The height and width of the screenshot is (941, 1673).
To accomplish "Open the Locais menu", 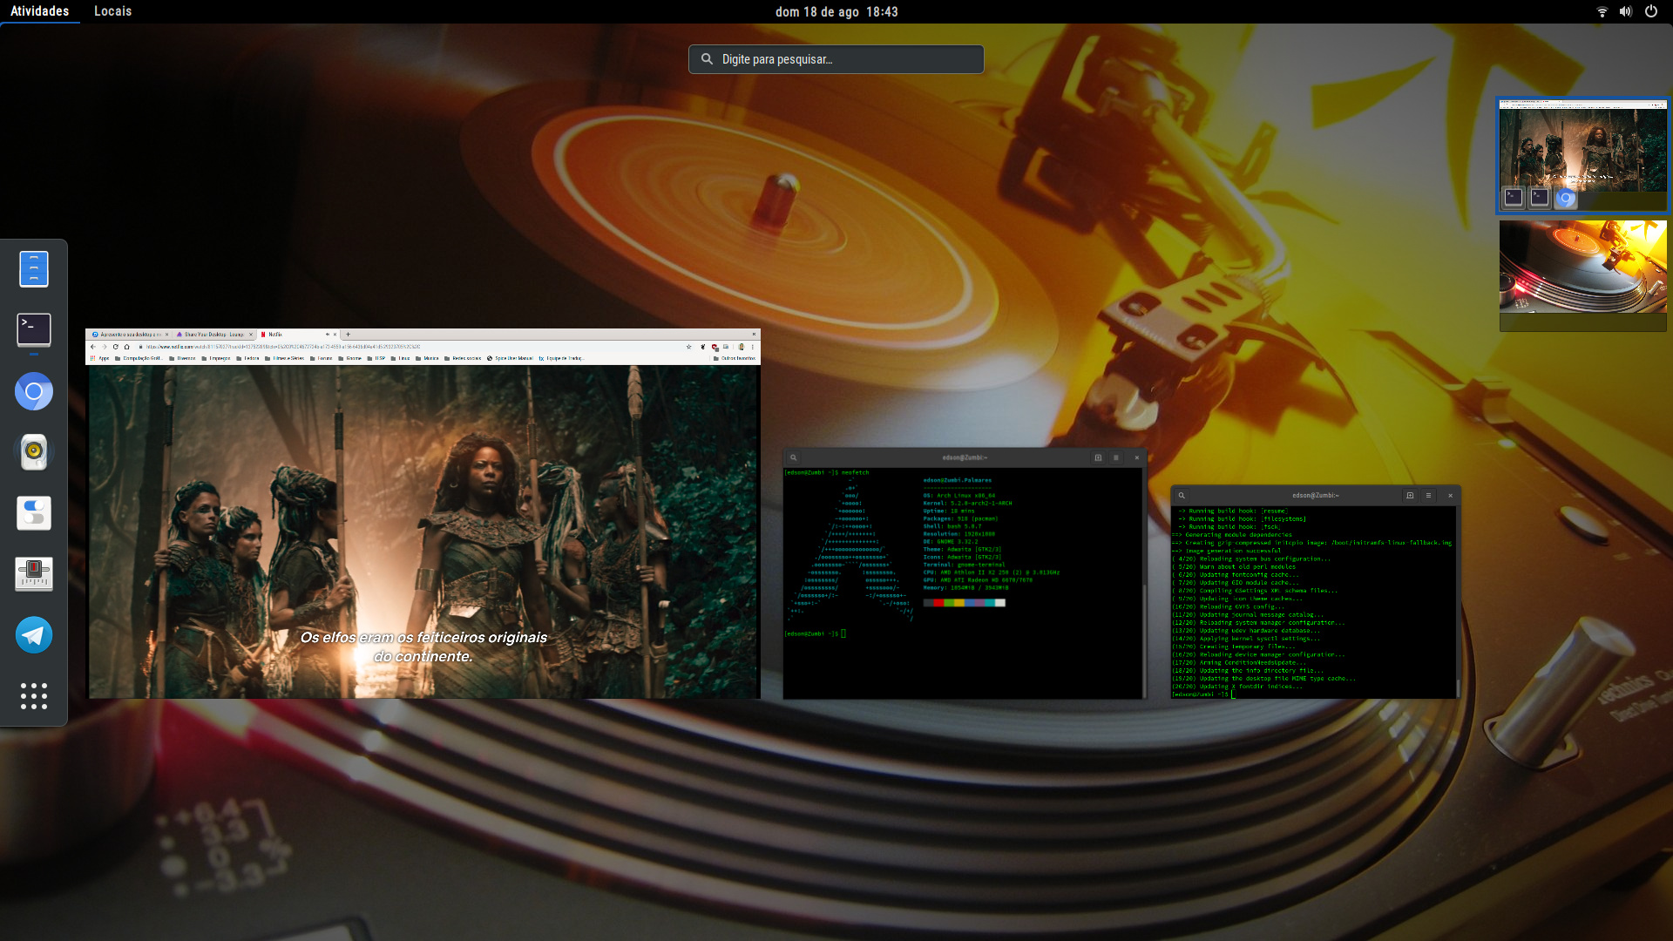I will pos(112,11).
